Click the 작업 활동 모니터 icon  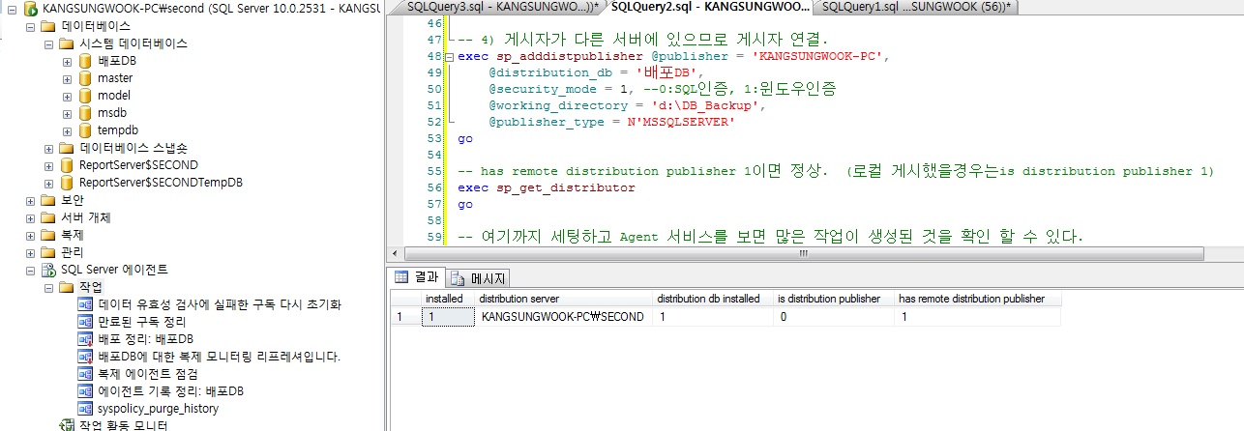tap(68, 425)
